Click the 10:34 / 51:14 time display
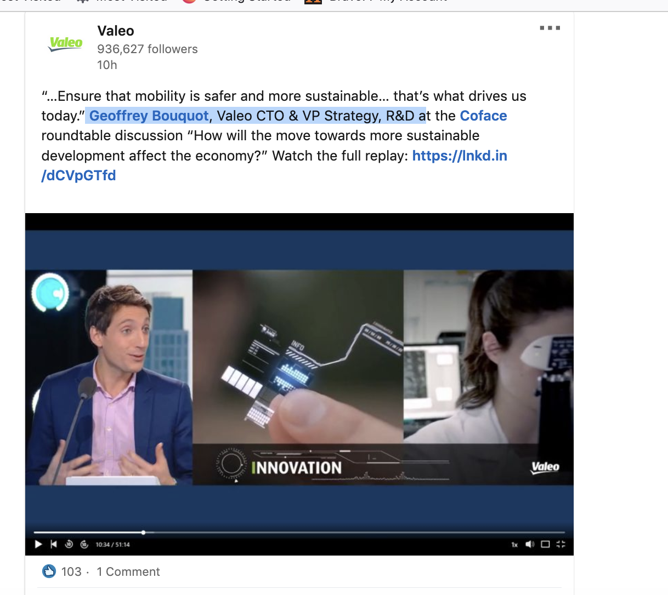Image resolution: width=668 pixels, height=595 pixels. 112,545
